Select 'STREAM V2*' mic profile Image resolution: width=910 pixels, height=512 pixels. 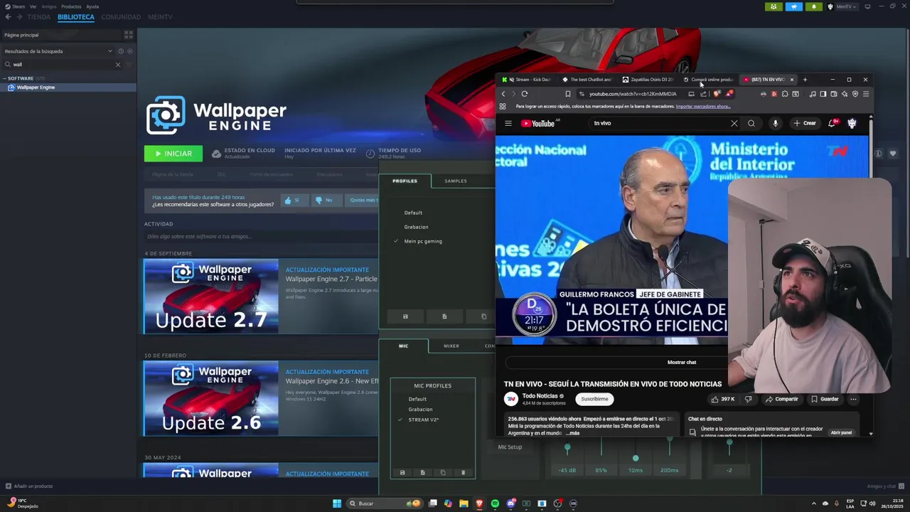tap(423, 420)
